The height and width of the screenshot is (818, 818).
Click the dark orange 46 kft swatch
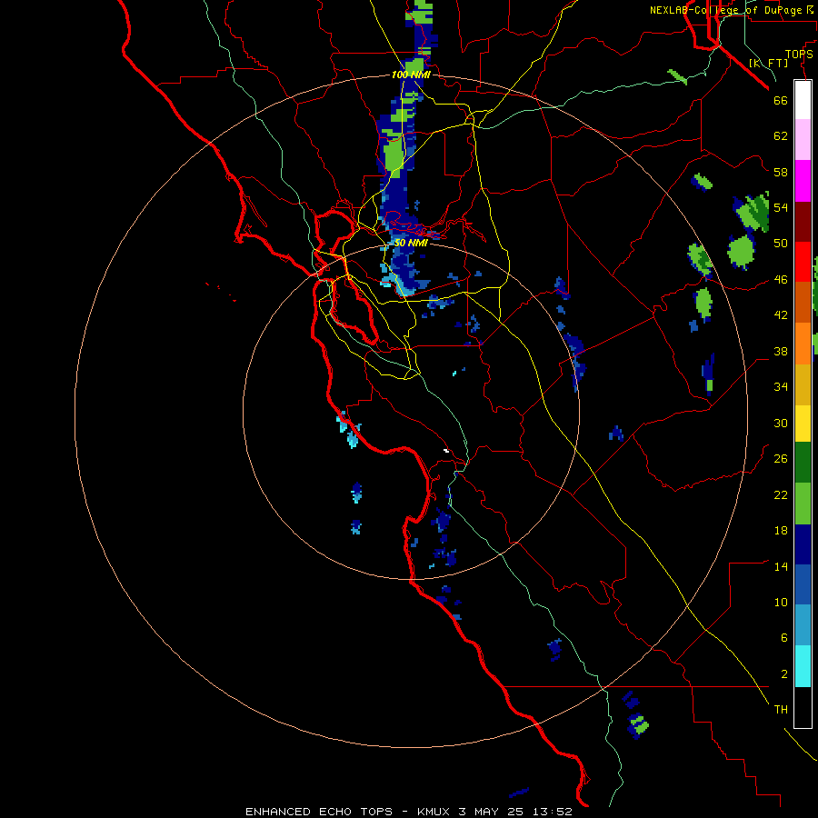(803, 302)
